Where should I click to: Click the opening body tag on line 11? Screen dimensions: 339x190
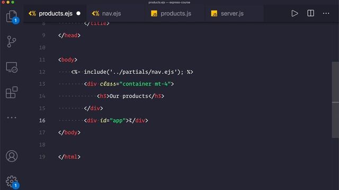(x=68, y=60)
